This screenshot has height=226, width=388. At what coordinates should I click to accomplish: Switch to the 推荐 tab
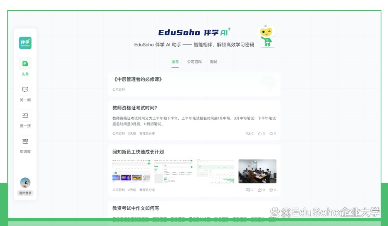point(175,62)
